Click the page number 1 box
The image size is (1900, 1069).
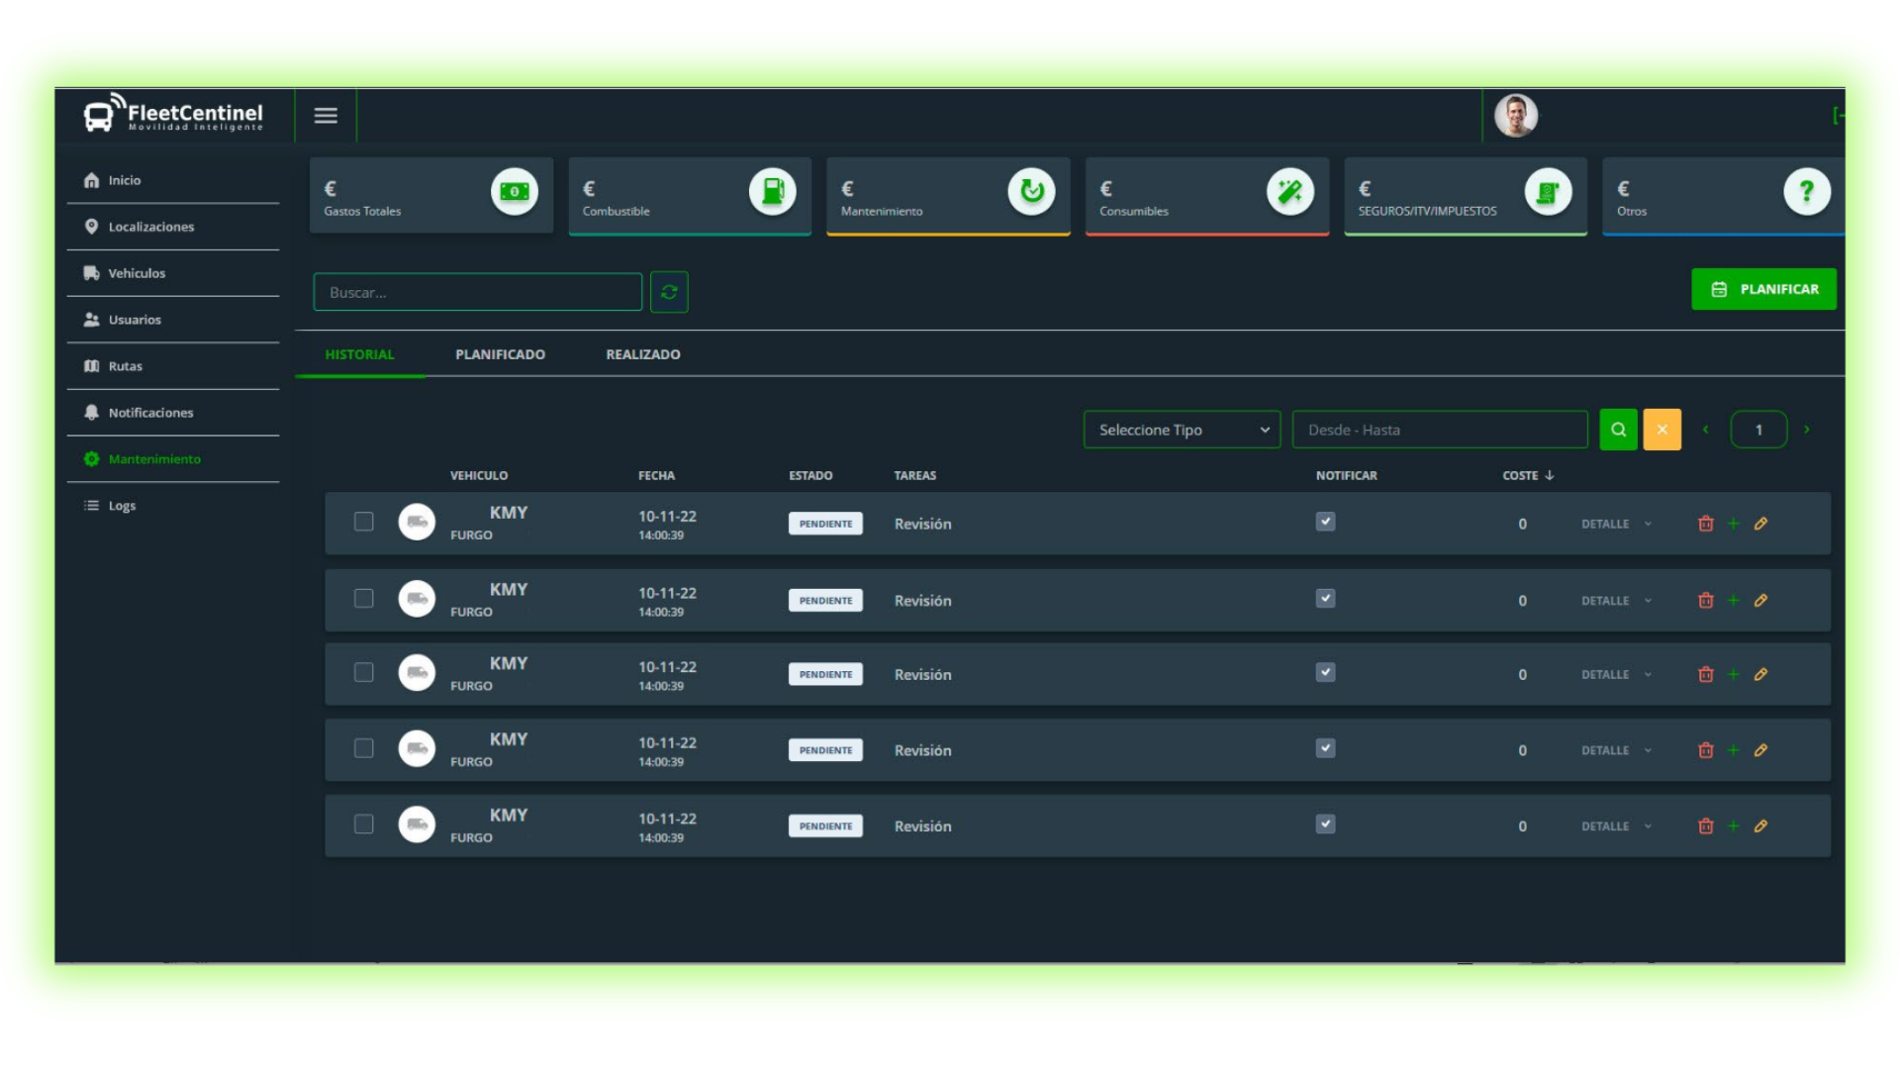point(1758,430)
